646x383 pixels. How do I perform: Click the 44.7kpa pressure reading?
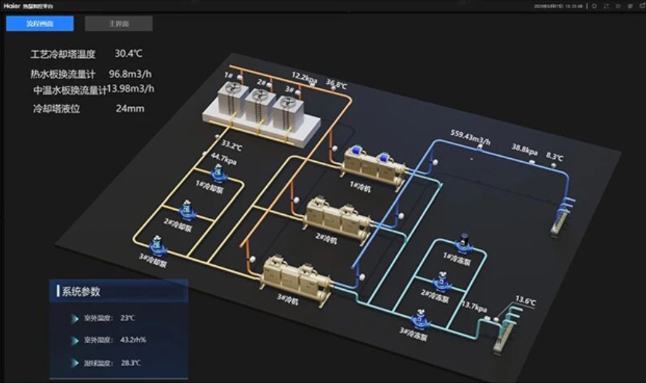[224, 158]
